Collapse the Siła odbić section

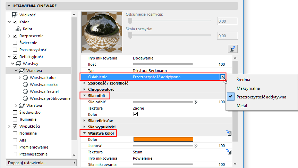point(84,96)
